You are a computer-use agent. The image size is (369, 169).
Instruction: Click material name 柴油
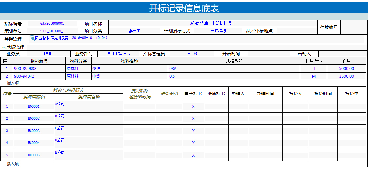[x=96, y=69]
